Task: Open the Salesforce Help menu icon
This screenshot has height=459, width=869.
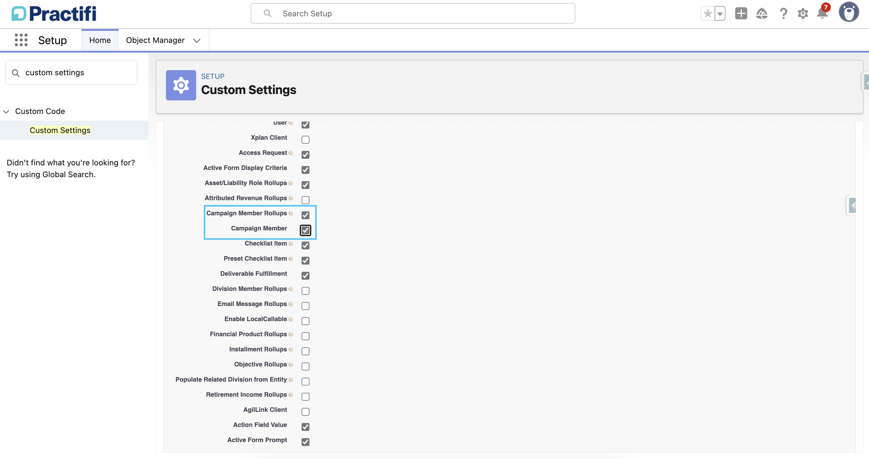Action: [783, 14]
